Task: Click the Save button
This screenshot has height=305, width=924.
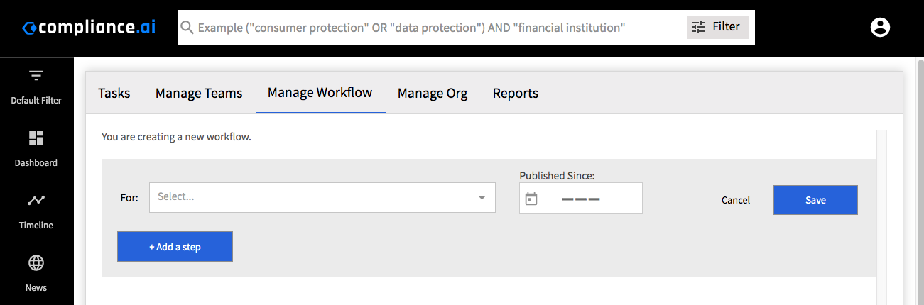Action: [x=815, y=200]
